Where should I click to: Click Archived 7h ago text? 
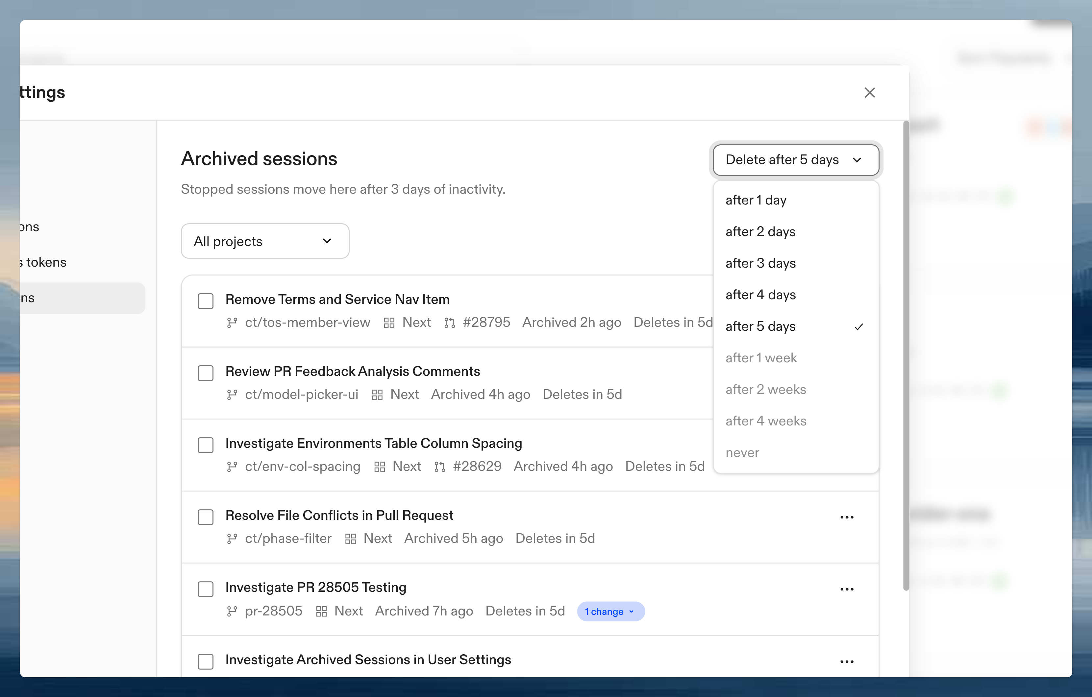pyautogui.click(x=424, y=611)
